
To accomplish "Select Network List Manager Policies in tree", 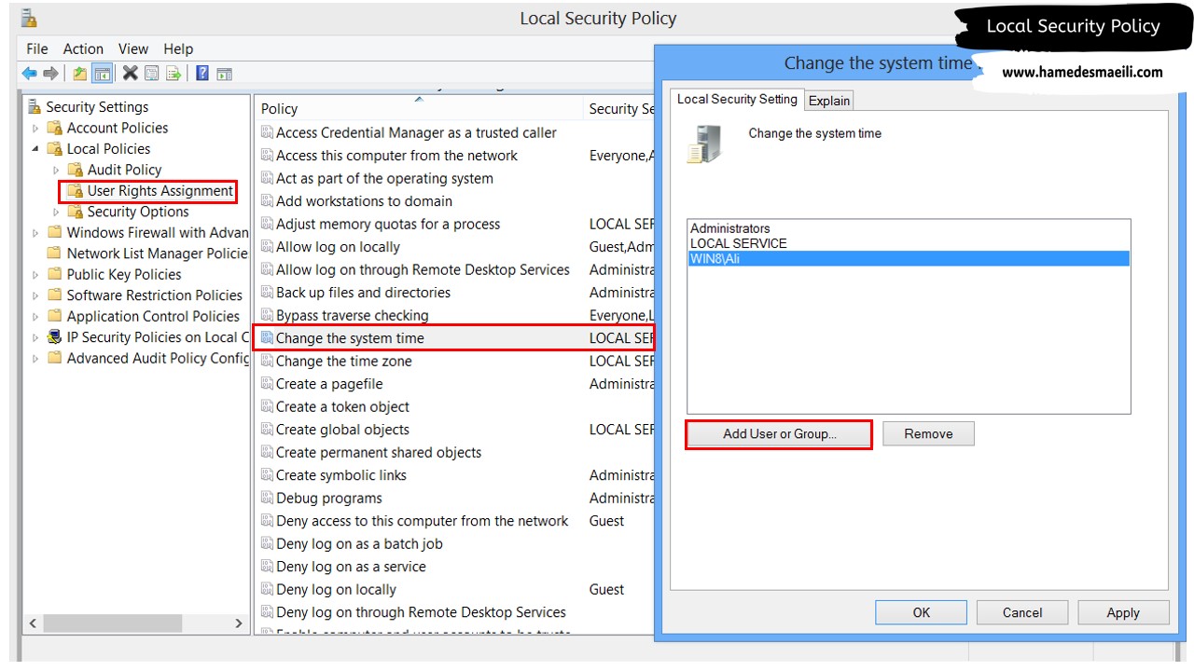I will coord(157,253).
